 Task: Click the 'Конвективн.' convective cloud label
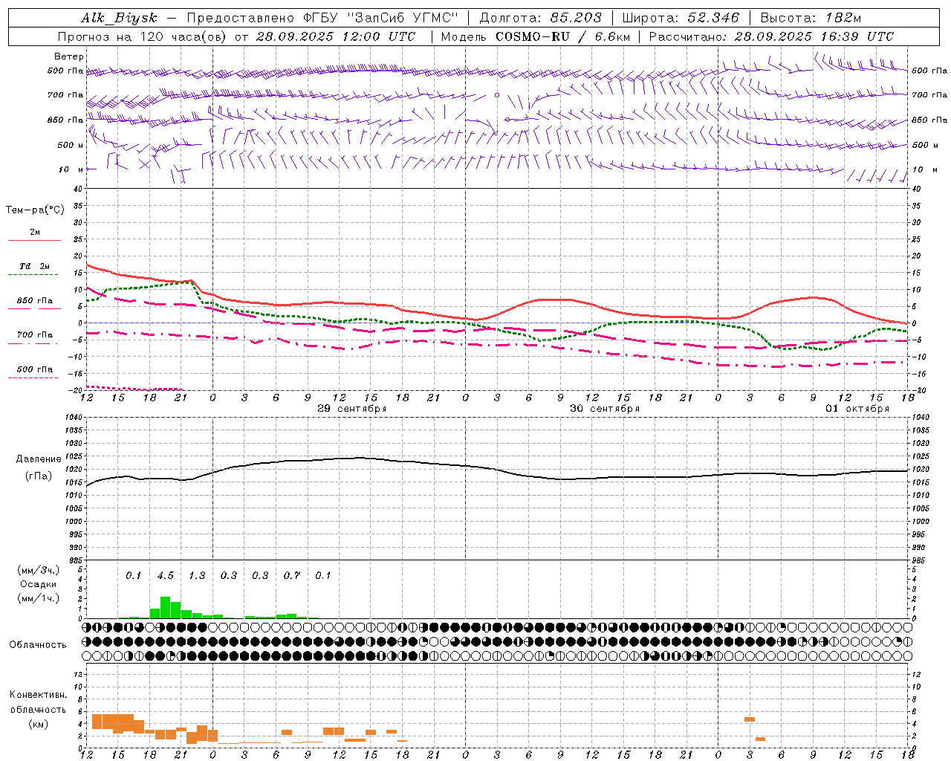(38, 695)
